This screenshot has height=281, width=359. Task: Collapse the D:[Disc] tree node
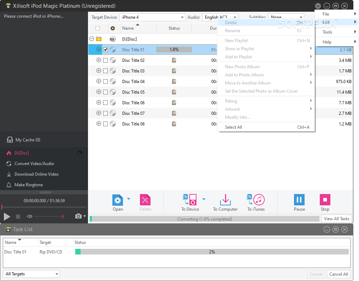click(x=92, y=39)
